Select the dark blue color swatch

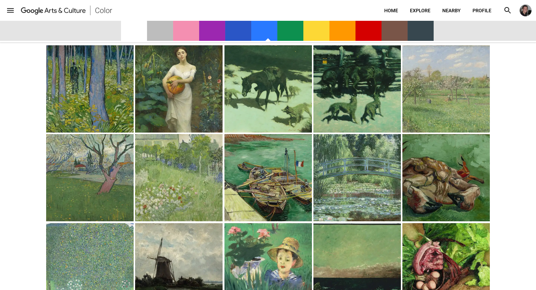[238, 31]
